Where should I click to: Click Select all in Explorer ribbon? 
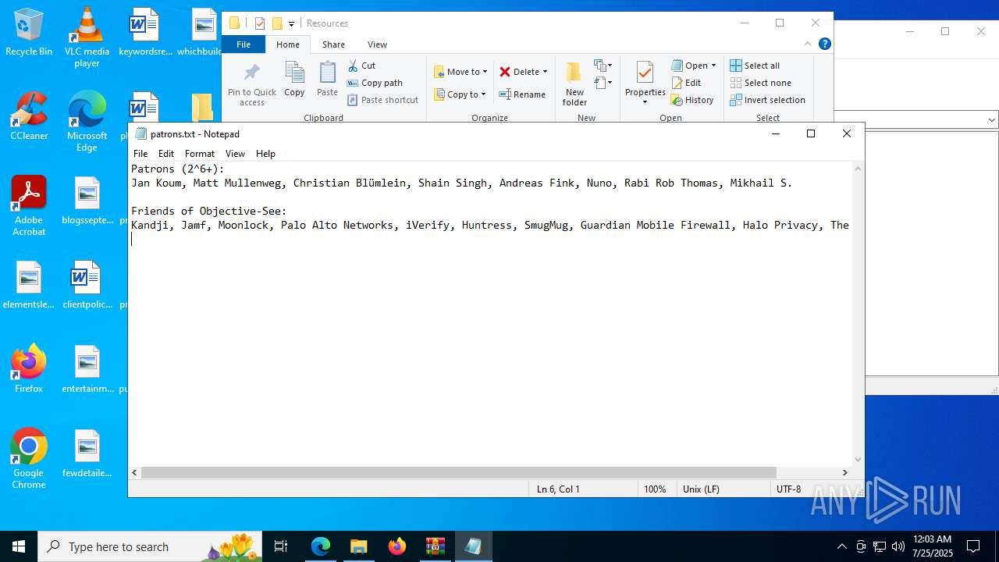754,66
